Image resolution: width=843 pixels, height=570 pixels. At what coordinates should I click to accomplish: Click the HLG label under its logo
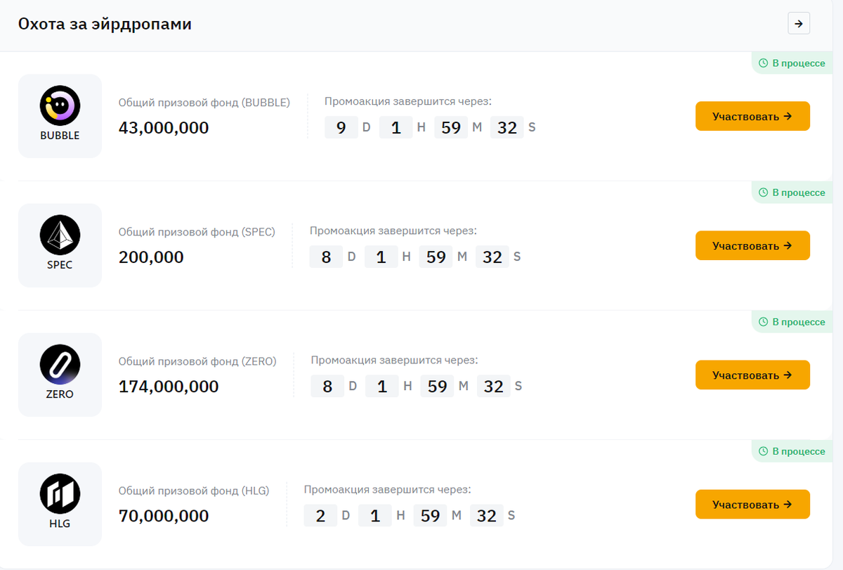pyautogui.click(x=60, y=524)
